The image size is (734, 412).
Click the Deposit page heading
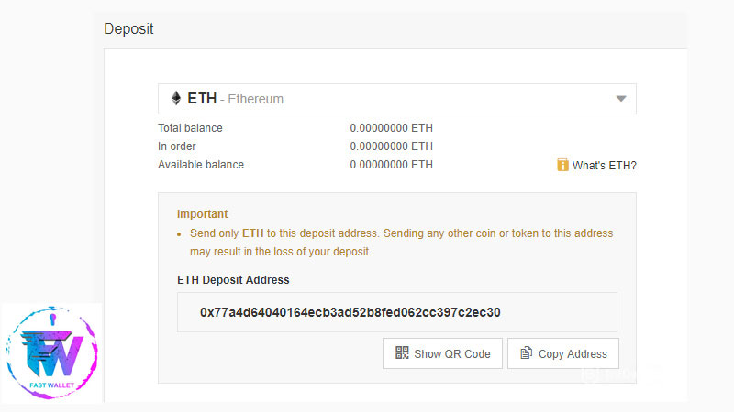pos(128,29)
